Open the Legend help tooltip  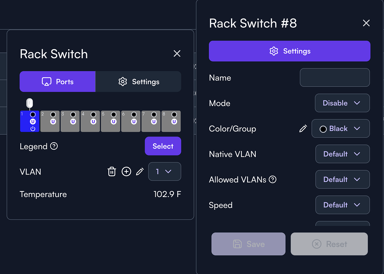[x=53, y=146]
